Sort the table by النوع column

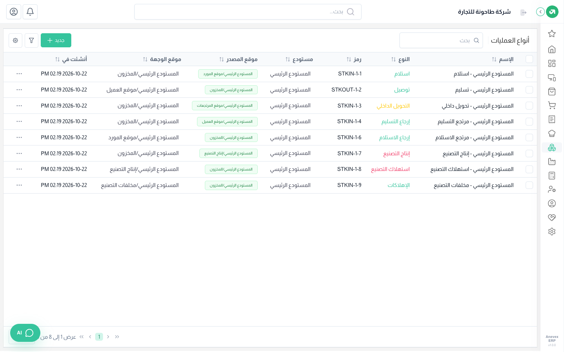click(394, 59)
